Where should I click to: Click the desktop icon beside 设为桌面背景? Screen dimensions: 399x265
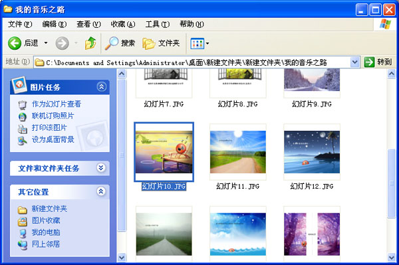point(23,141)
